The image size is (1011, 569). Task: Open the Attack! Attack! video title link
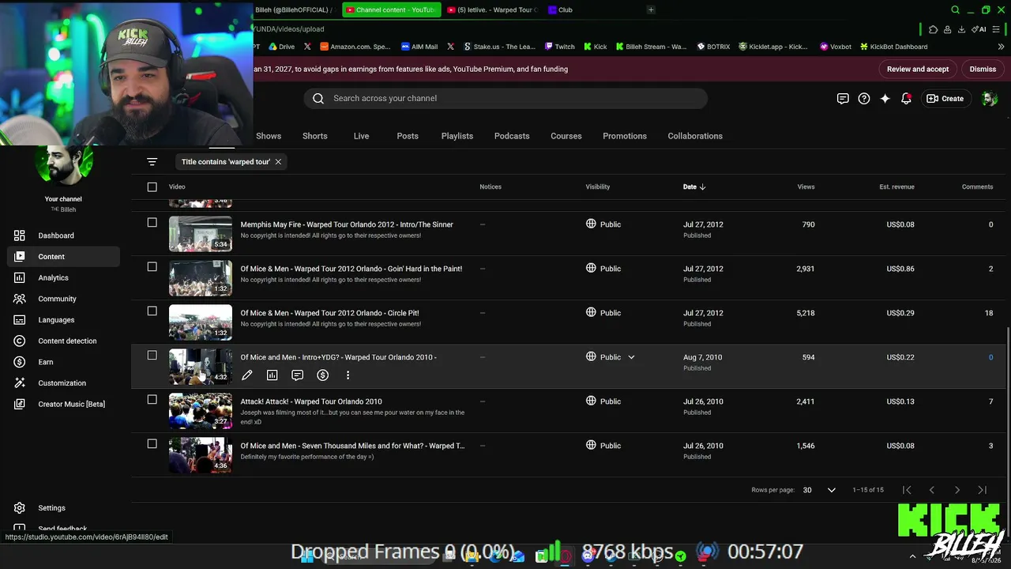point(311,401)
